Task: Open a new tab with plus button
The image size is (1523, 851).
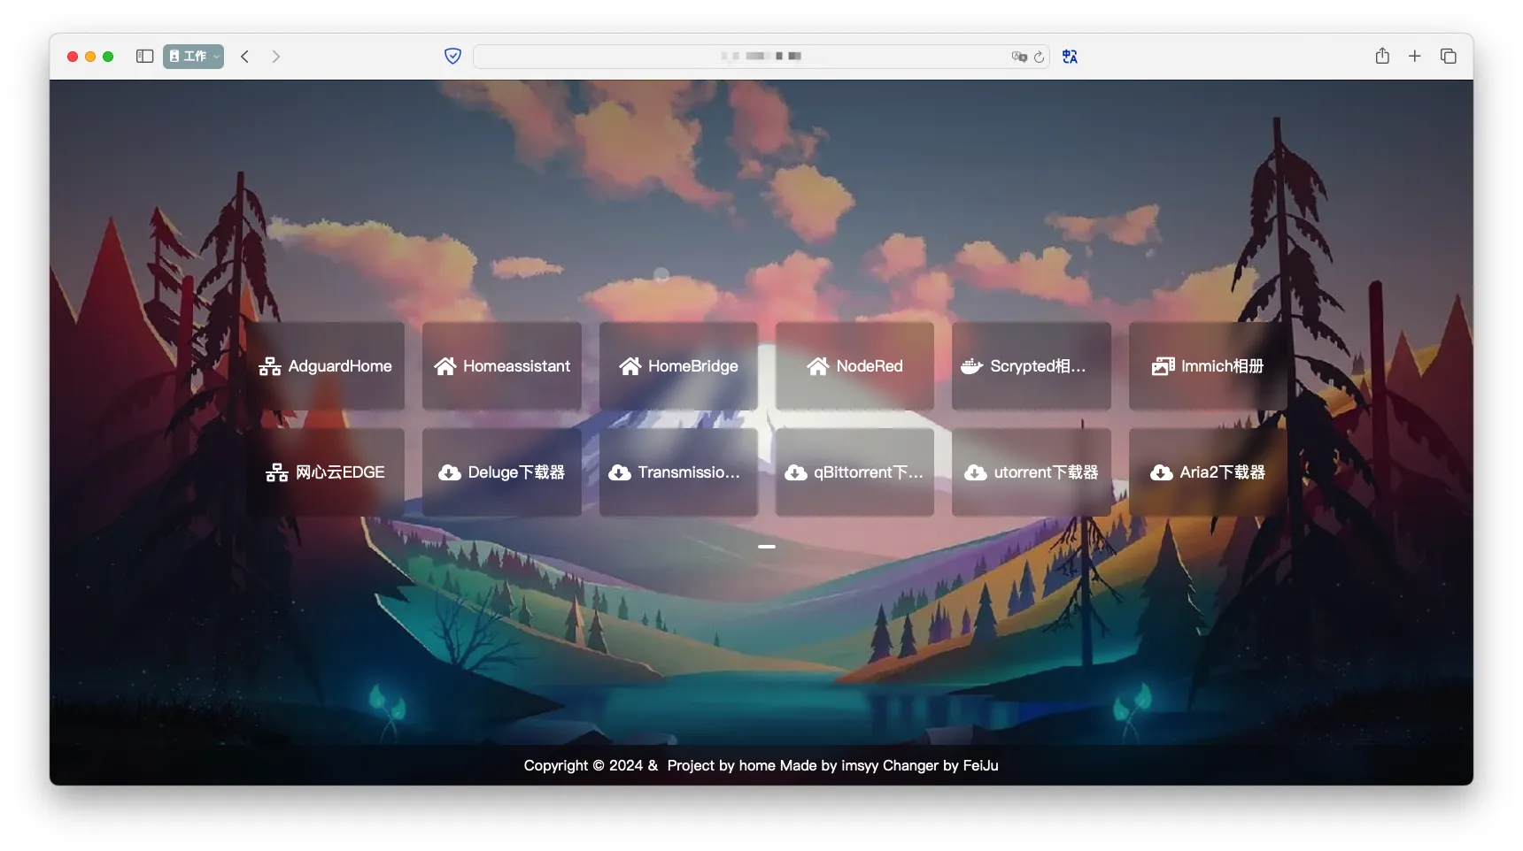Action: [1415, 57]
